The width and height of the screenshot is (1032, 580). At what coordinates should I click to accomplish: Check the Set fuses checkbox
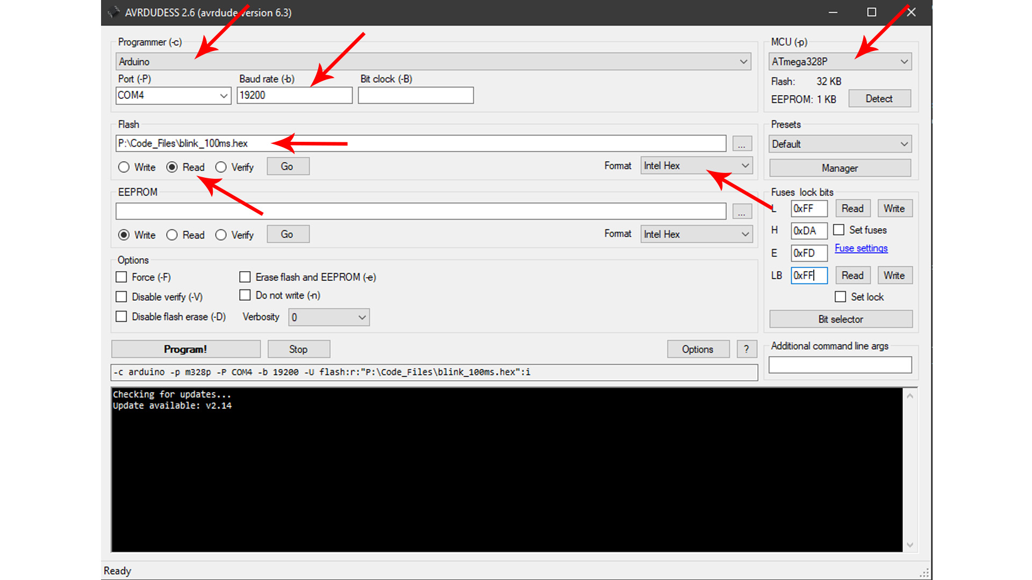pyautogui.click(x=839, y=230)
